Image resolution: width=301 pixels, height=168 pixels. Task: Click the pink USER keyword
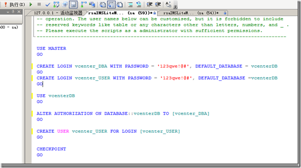point(63,131)
